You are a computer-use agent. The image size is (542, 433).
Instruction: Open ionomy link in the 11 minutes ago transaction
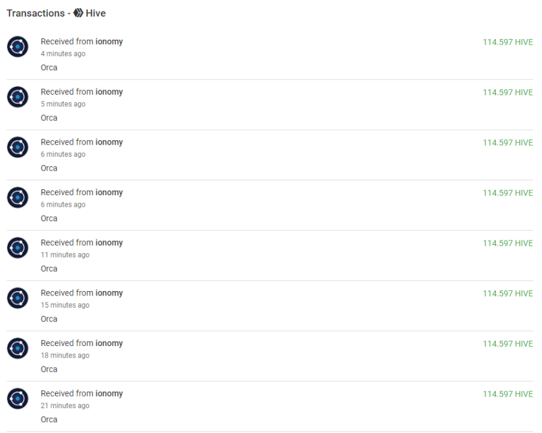[x=109, y=243]
